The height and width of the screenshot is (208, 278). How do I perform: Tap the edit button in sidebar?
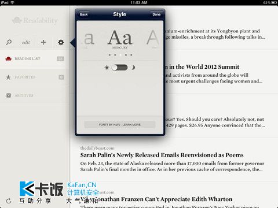tap(26, 42)
